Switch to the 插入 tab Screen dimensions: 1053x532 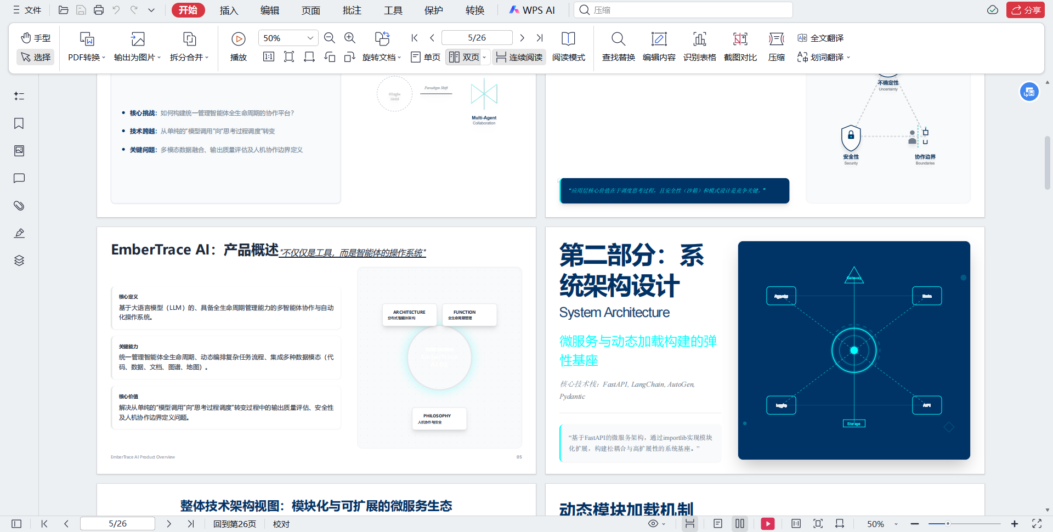tap(229, 10)
